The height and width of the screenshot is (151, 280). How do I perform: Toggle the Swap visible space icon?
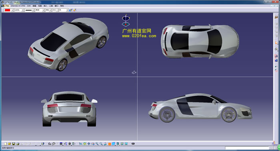click(x=126, y=144)
